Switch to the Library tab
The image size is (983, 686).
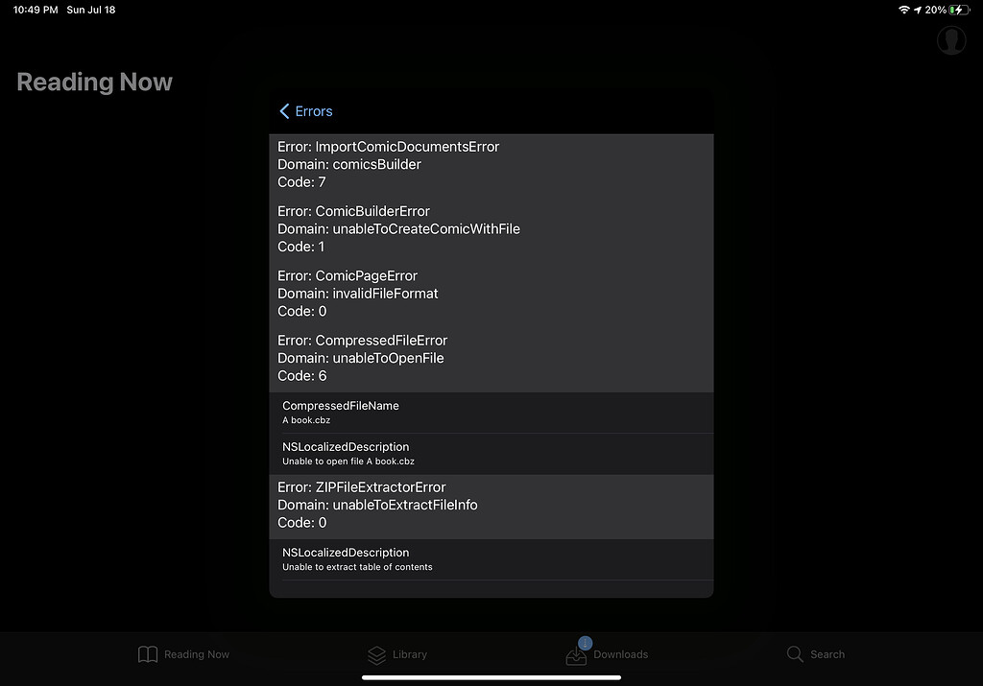click(x=397, y=654)
